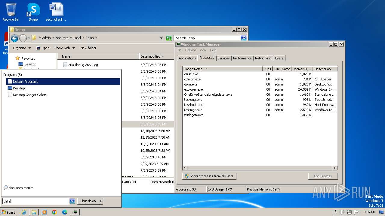385x216 pixels.
Task: Open the Recycle Bin desktop icon
Action: [x=11, y=12]
